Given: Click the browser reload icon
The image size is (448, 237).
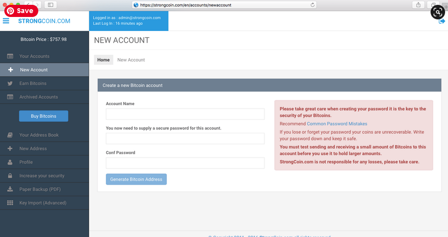Looking at the screenshot, I should (x=312, y=5).
